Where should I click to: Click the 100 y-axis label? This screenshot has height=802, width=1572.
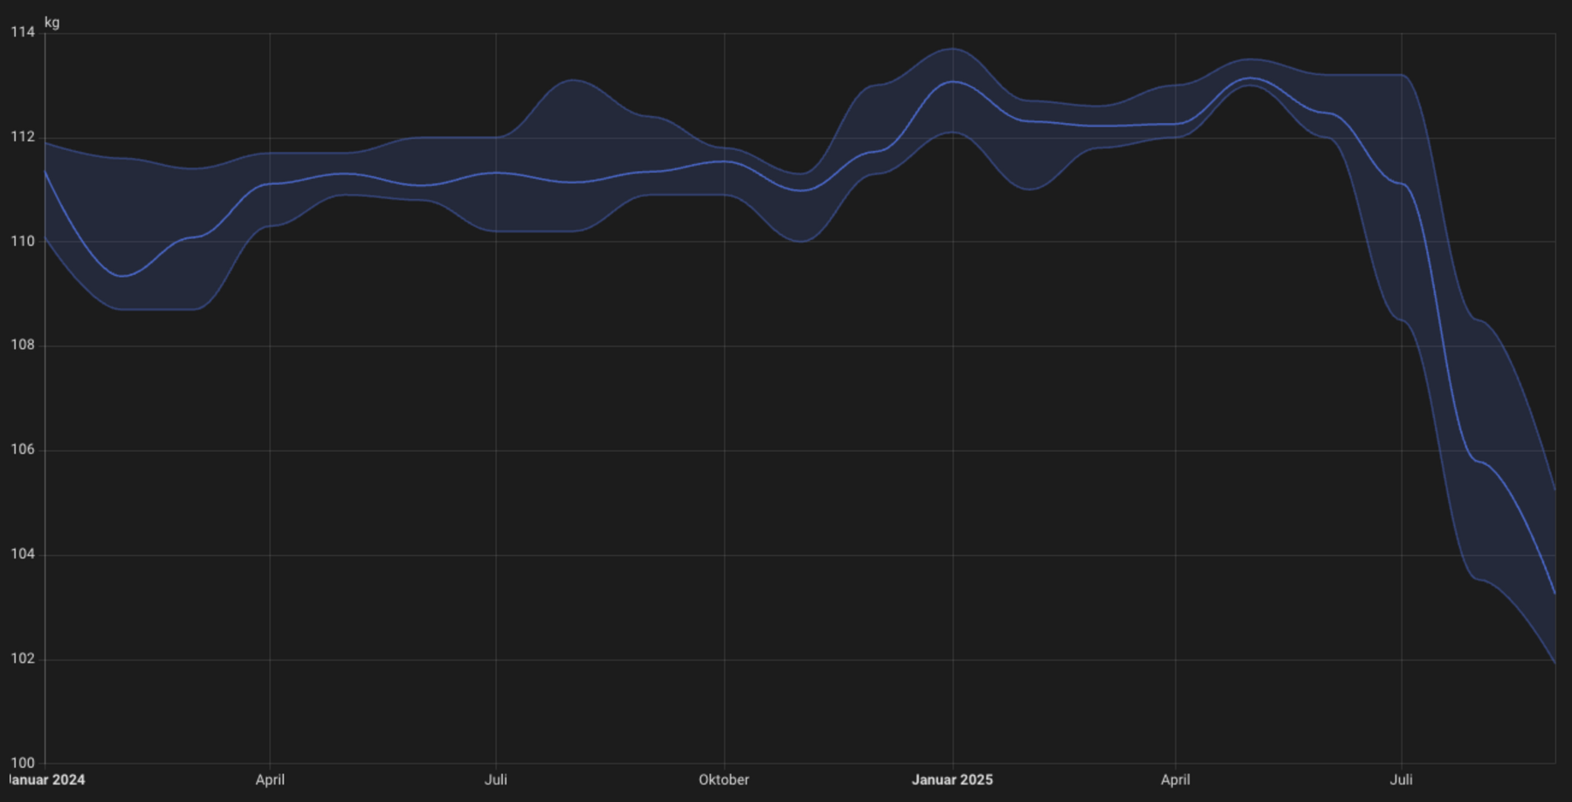click(x=23, y=763)
